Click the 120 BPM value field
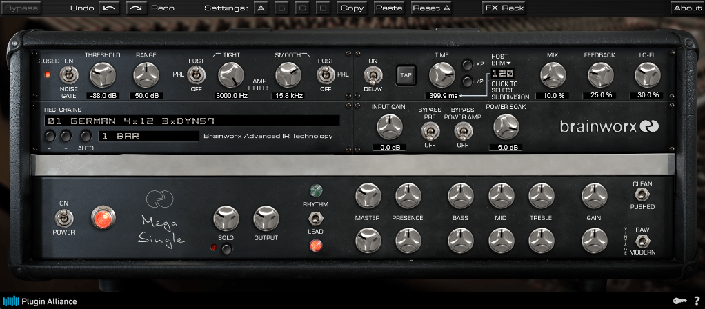 pos(503,74)
